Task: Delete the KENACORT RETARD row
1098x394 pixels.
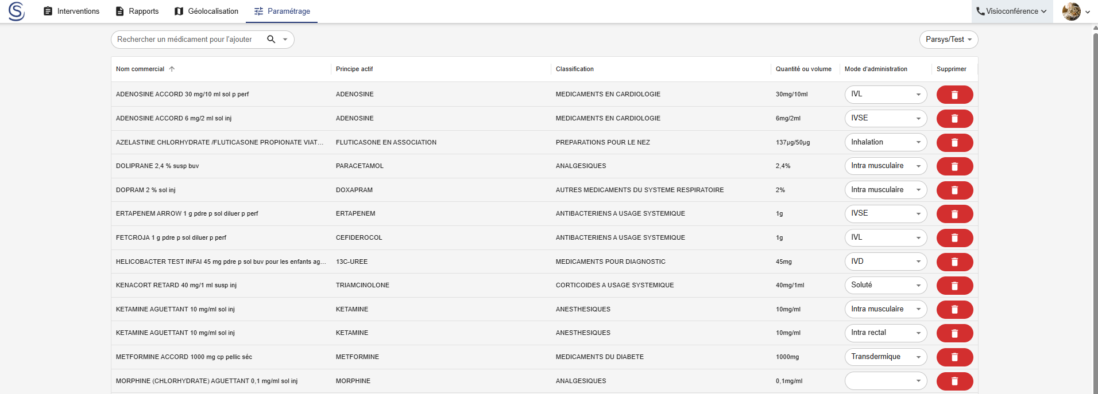Action: pos(954,286)
